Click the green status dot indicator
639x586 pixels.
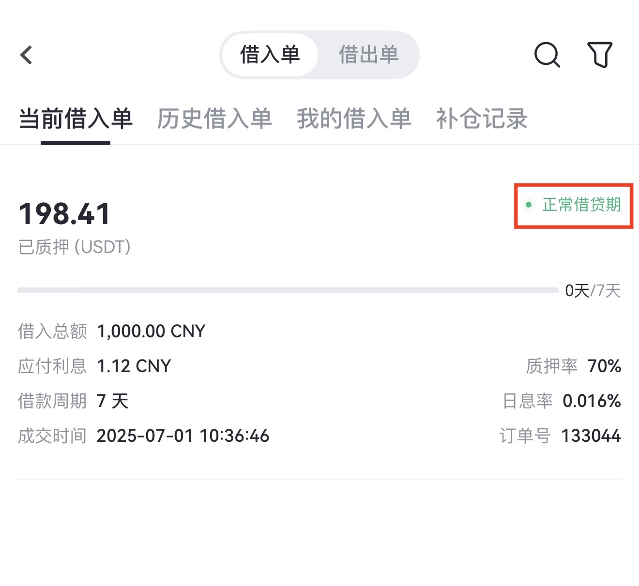529,205
